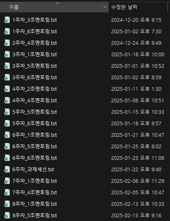The width and height of the screenshot is (170, 221).
Task: Select file 3주차_6조멘토링.txt by name
Action: 35,77
